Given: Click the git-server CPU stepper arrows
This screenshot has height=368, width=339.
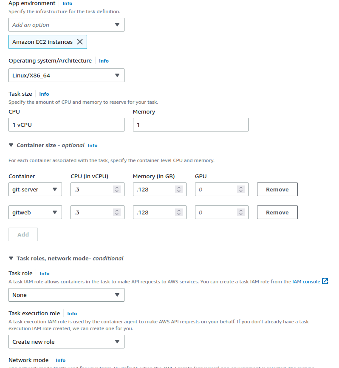Looking at the screenshot, I should coord(117,189).
